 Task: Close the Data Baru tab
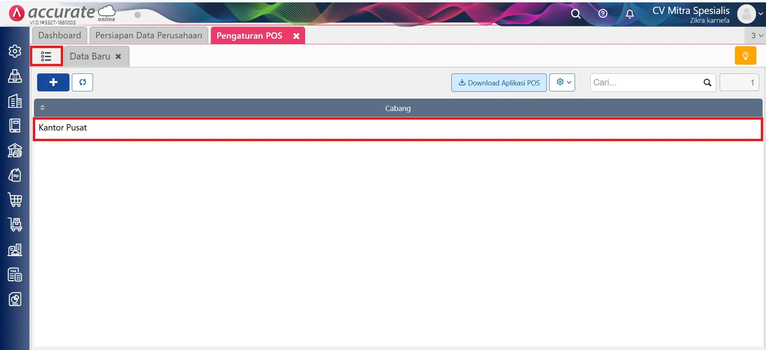[118, 57]
